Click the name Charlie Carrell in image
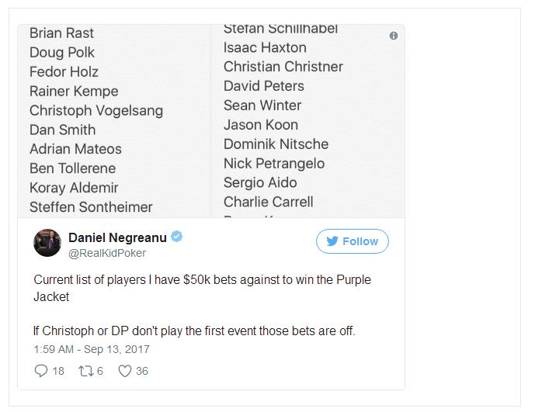535x412 pixels. coord(268,202)
